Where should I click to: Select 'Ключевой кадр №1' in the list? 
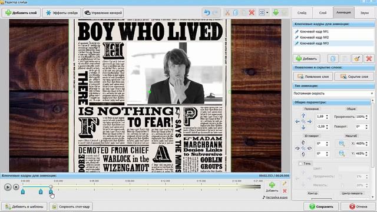(334, 31)
